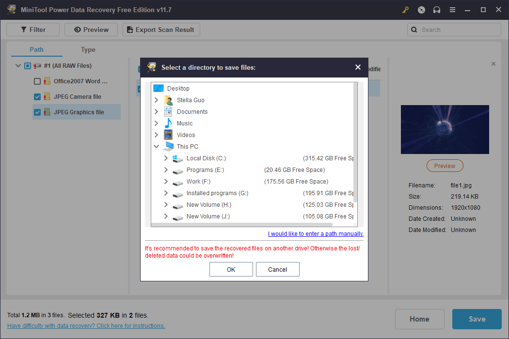Click the Music note icon

(168, 123)
